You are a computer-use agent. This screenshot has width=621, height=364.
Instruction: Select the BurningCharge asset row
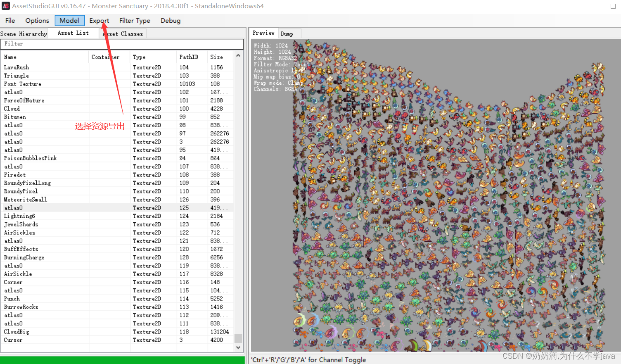[x=118, y=257]
